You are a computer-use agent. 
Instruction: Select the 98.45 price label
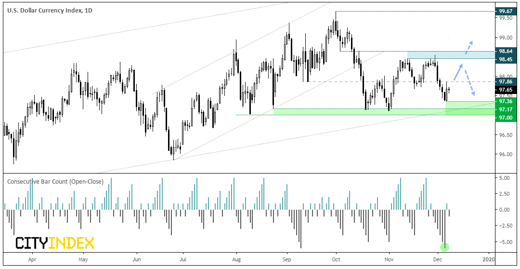pyautogui.click(x=506, y=59)
